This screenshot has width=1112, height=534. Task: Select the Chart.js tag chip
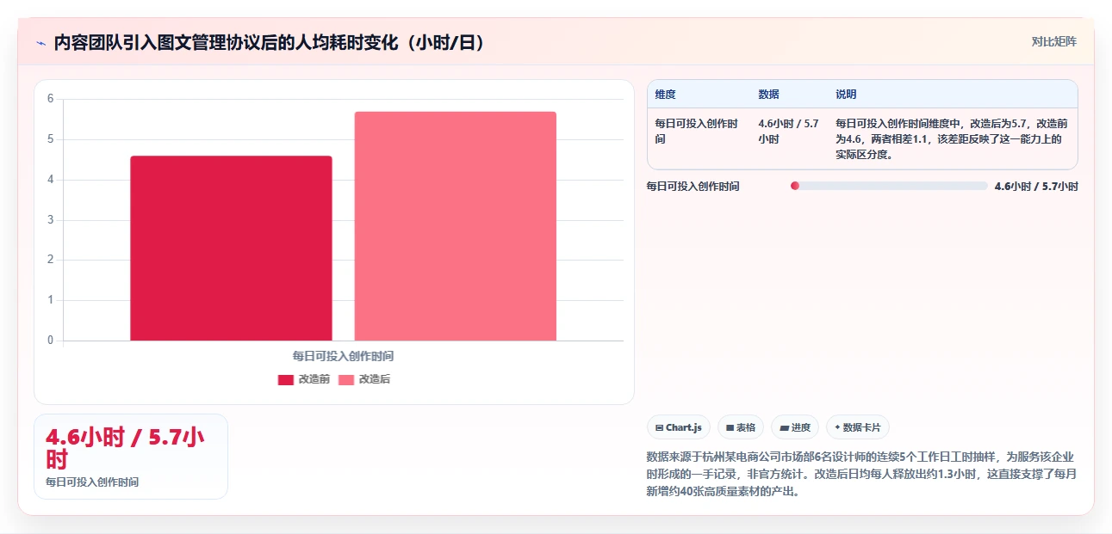click(x=679, y=427)
